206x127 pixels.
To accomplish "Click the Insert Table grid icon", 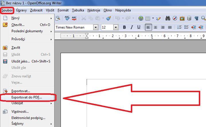I will pos(148,18).
